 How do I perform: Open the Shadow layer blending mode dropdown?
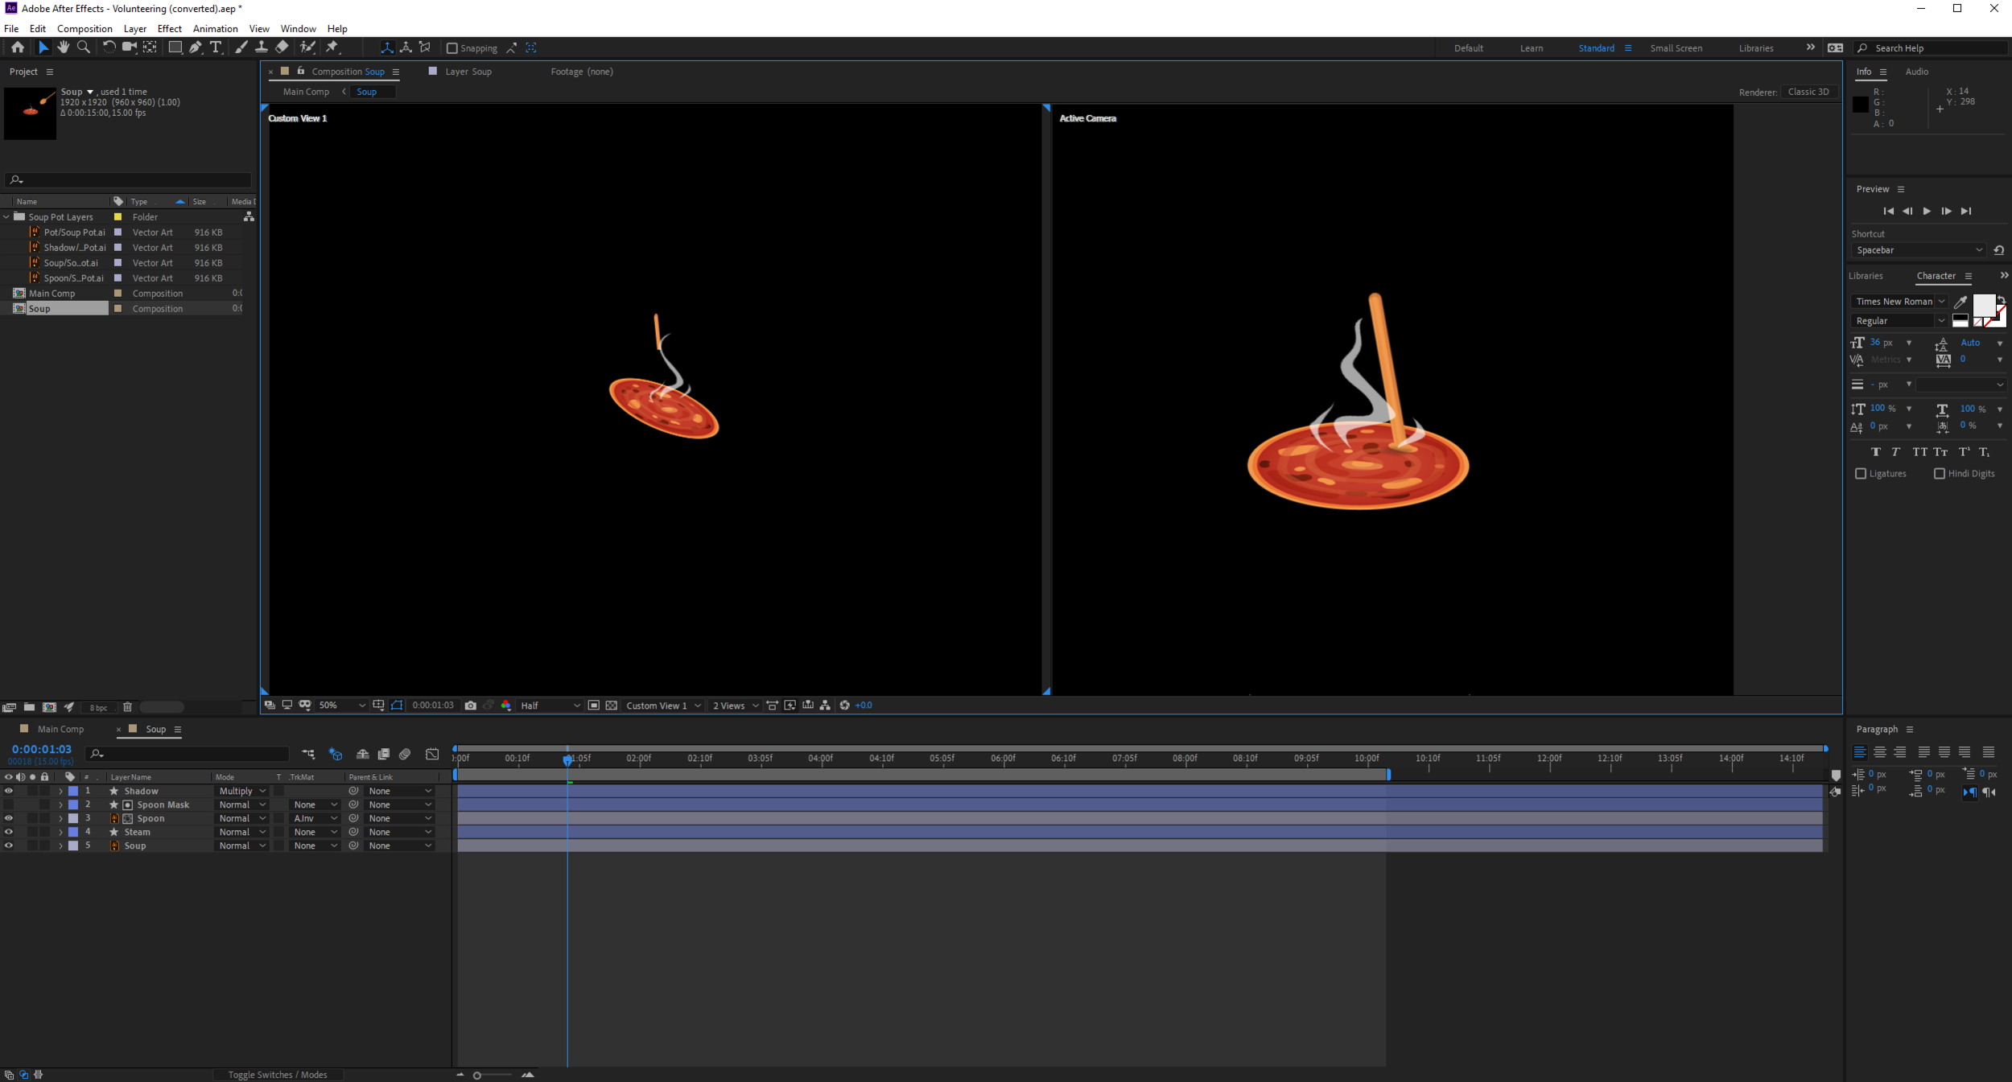pyautogui.click(x=241, y=791)
